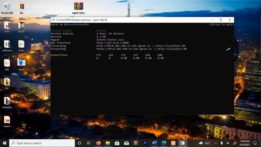Select the pic folder on the desktop
261x147 pixels.
point(7,84)
